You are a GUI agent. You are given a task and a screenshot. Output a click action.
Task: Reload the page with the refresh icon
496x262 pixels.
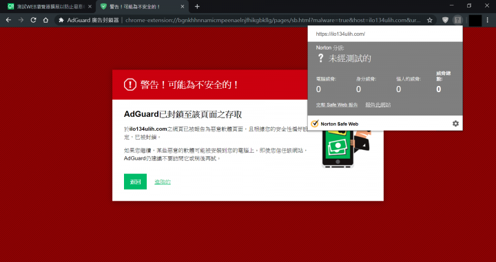[33, 20]
